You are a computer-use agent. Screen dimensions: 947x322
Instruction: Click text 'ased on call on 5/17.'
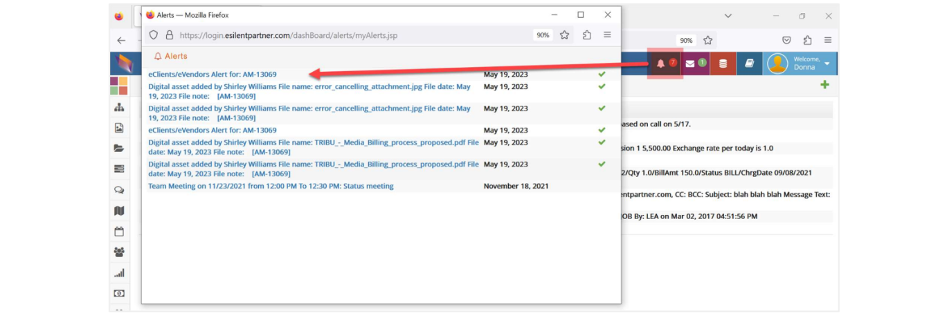point(656,124)
